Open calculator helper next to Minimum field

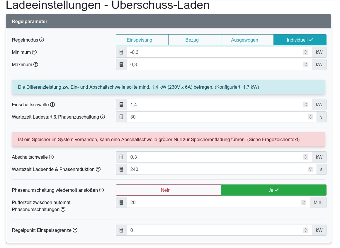pyautogui.click(x=121, y=52)
